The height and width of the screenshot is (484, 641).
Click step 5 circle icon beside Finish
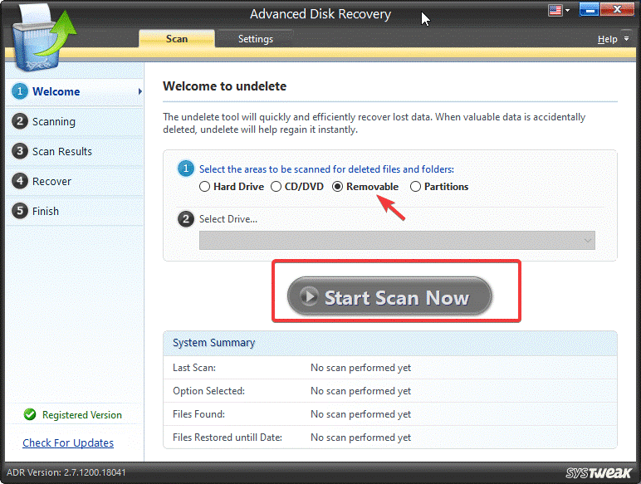[x=20, y=211]
